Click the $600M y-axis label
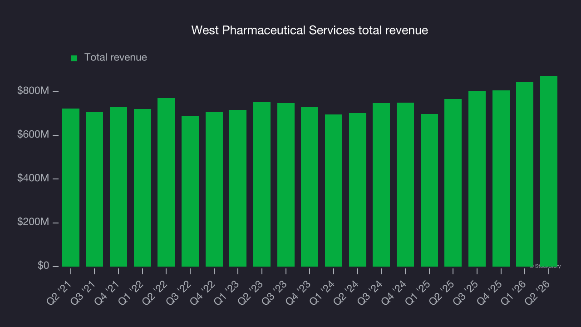581x327 pixels. pos(33,134)
